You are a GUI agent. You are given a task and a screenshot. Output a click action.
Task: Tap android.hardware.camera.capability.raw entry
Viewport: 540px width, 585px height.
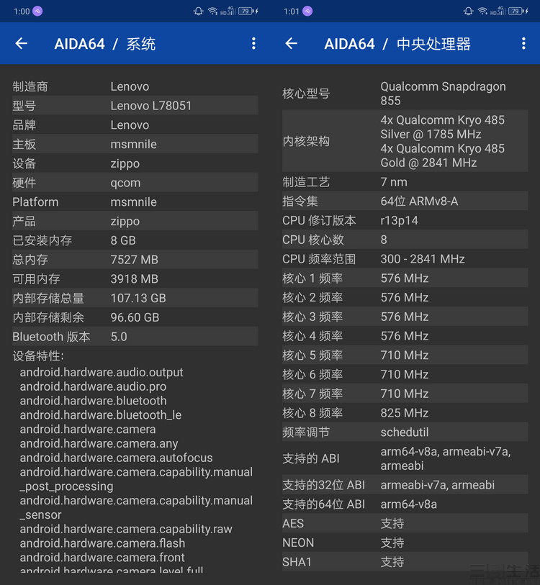[126, 529]
